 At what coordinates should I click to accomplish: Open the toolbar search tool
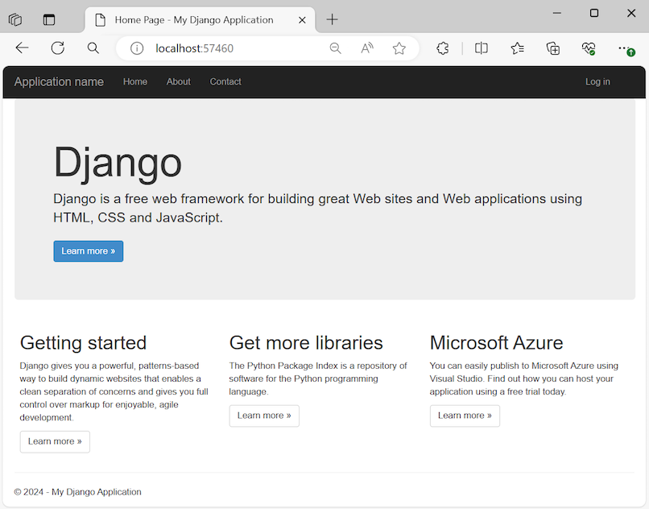pos(93,48)
